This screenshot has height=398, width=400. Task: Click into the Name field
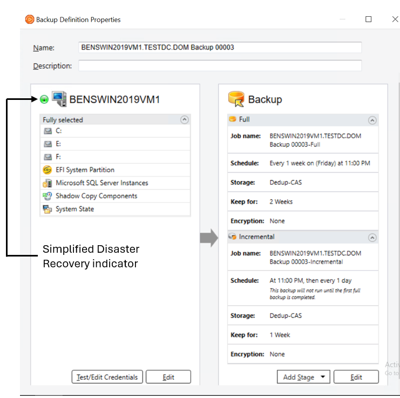(x=220, y=48)
